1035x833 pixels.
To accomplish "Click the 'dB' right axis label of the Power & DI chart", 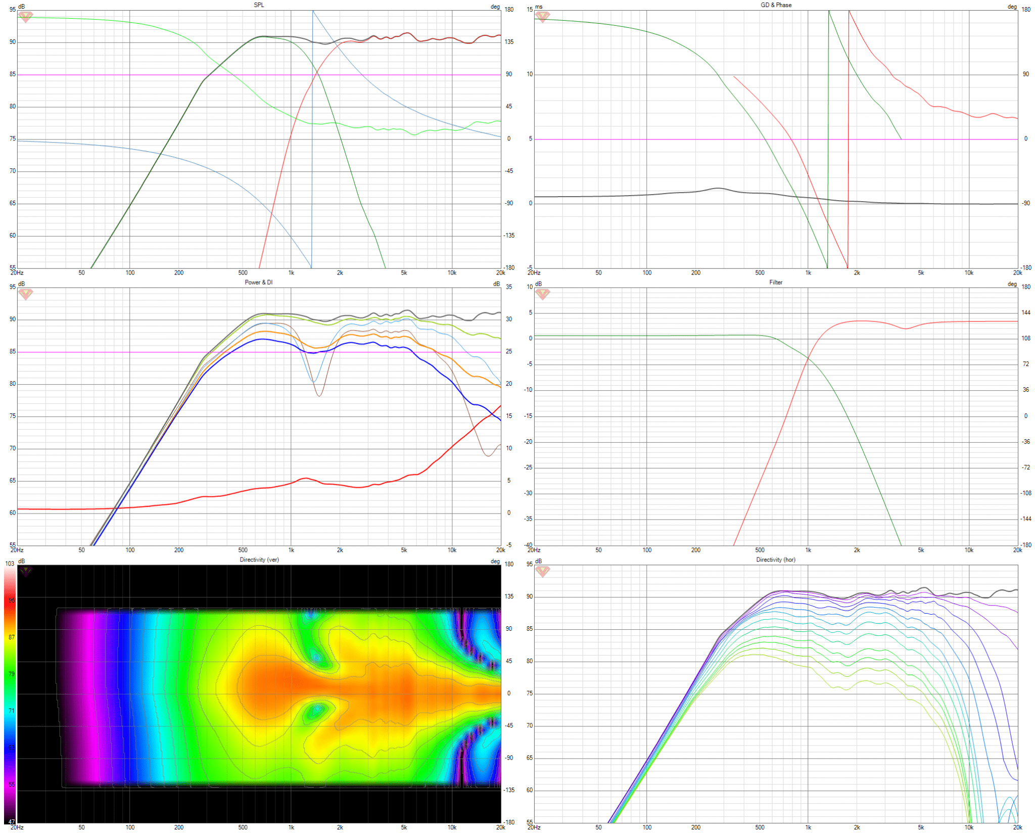I will click(496, 284).
